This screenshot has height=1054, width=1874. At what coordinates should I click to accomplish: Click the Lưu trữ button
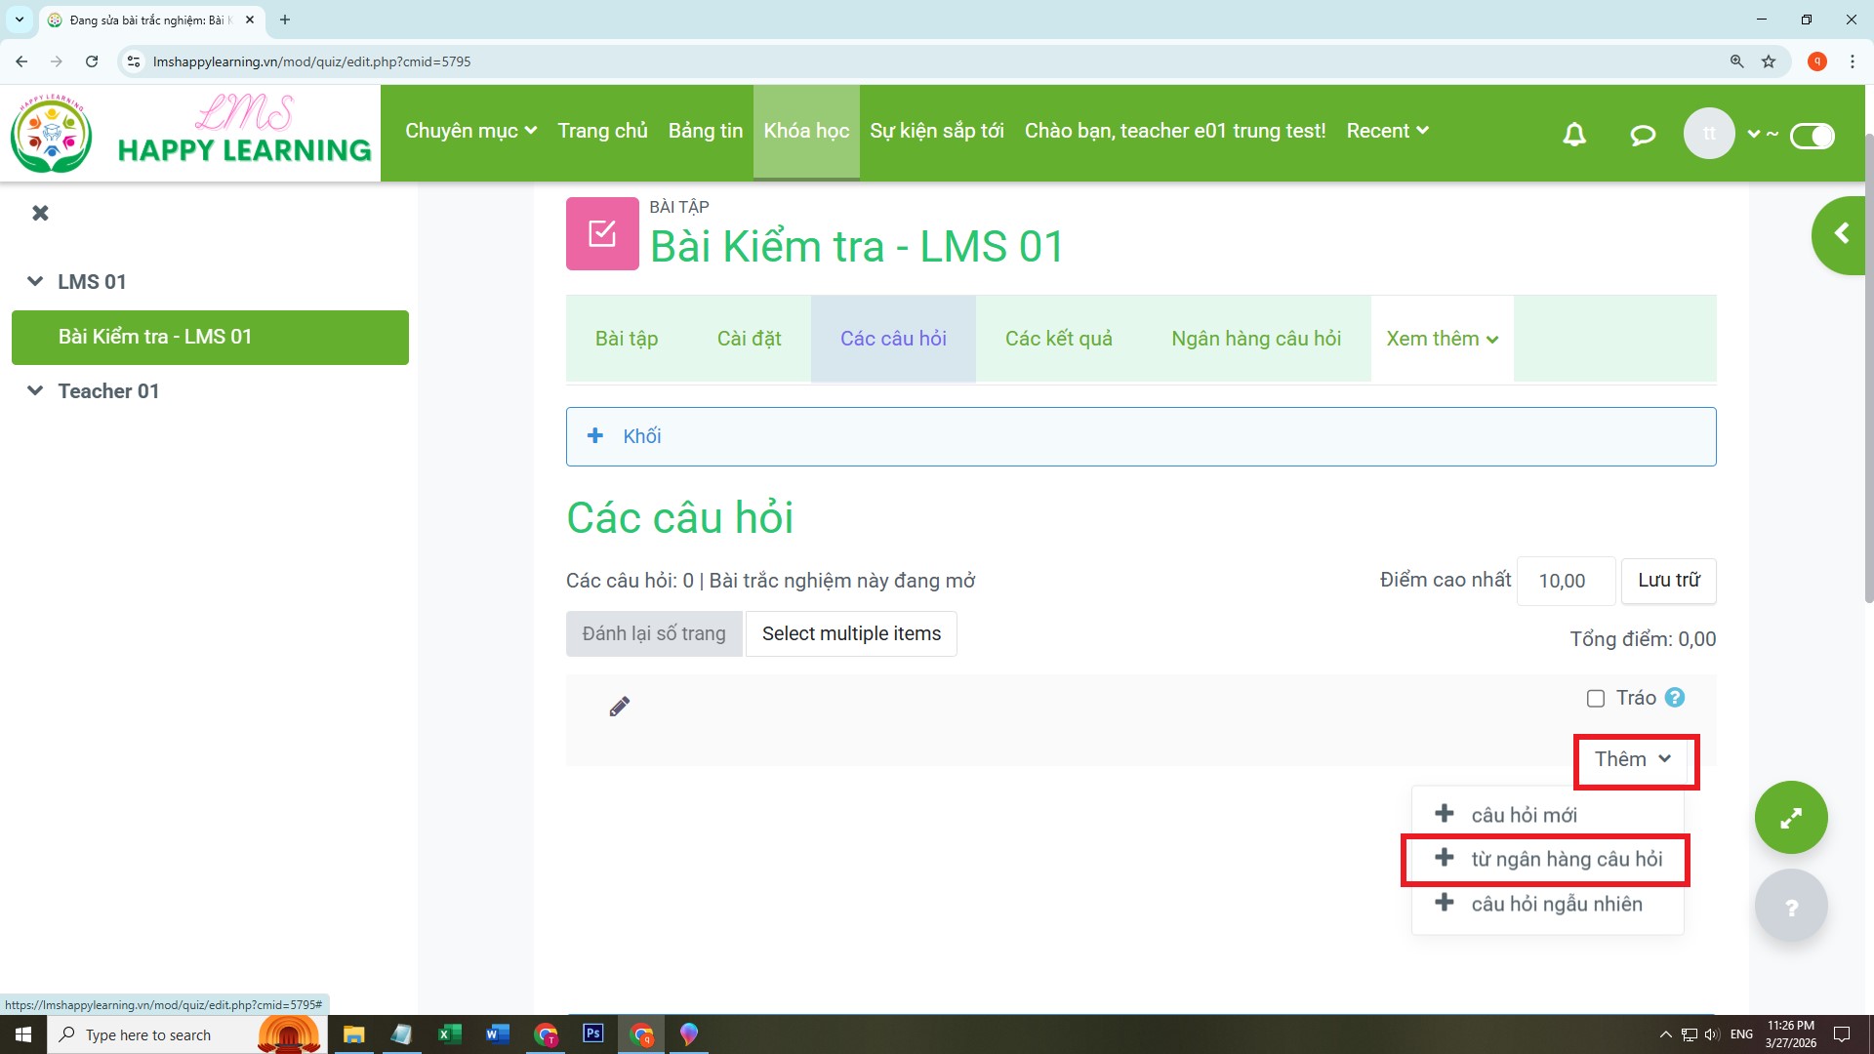1668,581
